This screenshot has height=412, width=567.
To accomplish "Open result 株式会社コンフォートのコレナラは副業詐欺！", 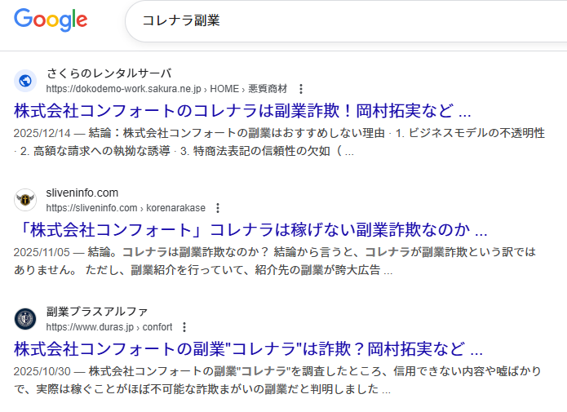I will 242,111.
